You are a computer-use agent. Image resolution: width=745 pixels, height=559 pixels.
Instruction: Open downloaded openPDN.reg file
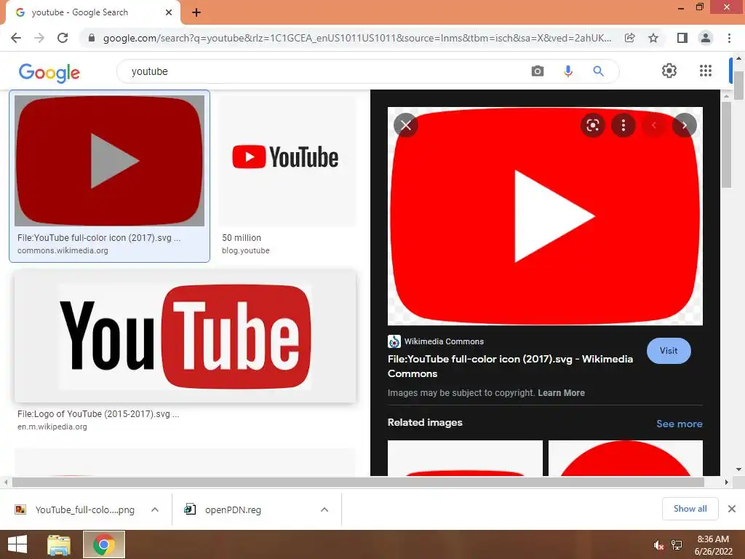223,510
